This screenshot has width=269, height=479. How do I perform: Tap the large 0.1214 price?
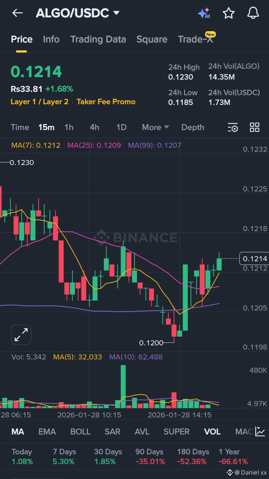pos(36,72)
